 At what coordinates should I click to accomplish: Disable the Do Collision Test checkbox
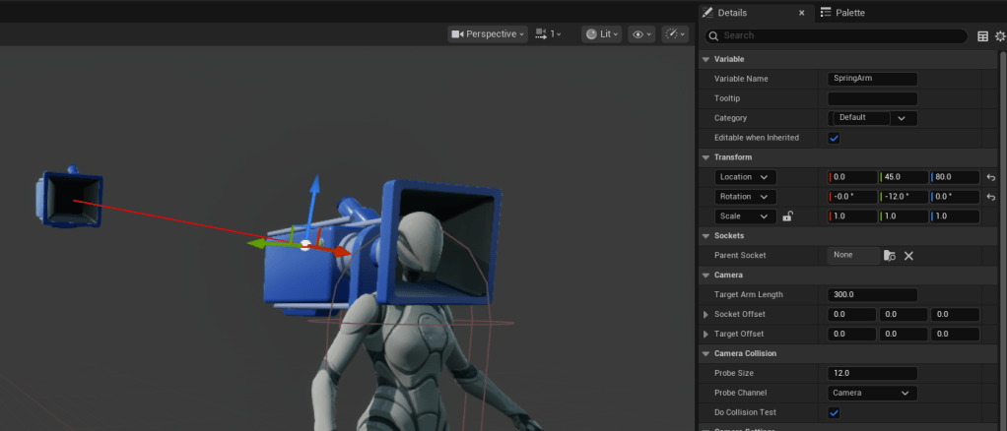click(x=834, y=412)
